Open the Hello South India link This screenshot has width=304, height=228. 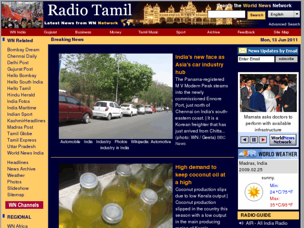pyautogui.click(x=25, y=82)
